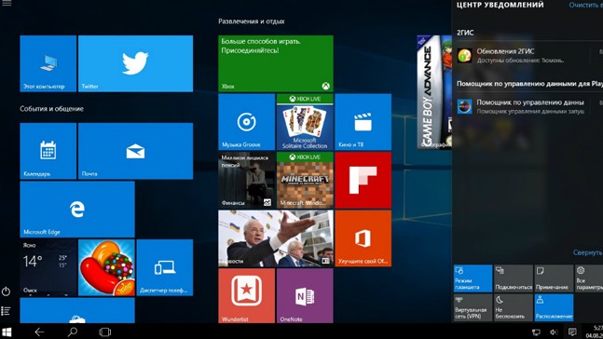This screenshot has height=339, width=603.
Task: Open the hamburger menu in Start
Action: pos(7,3)
